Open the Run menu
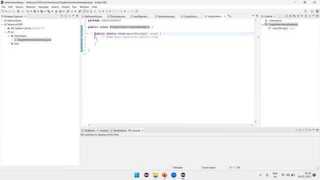The image size is (320, 180). click(74, 7)
